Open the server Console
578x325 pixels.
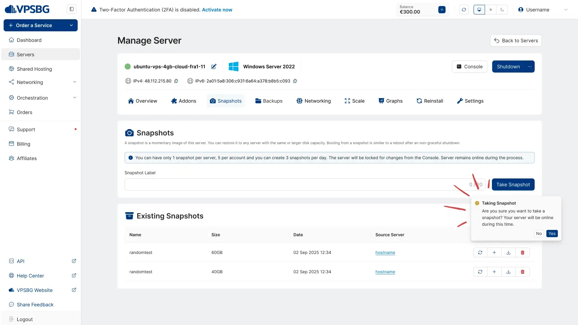coord(469,67)
